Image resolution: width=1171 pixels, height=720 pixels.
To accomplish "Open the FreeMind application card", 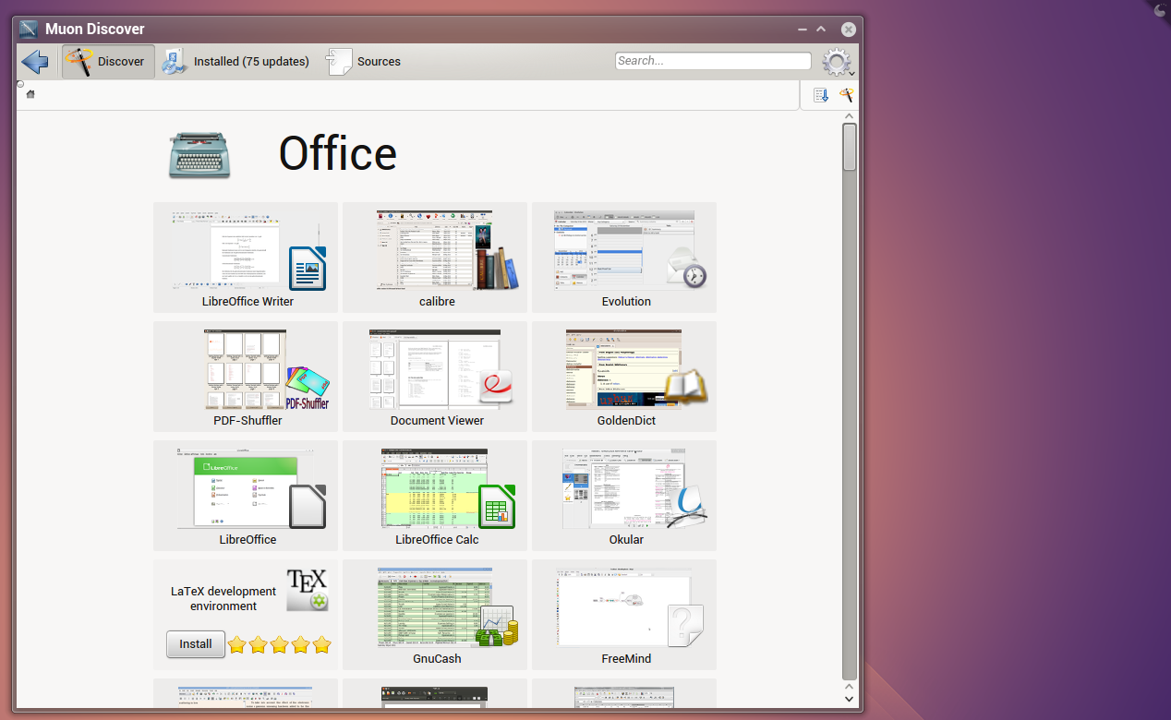I will point(624,615).
